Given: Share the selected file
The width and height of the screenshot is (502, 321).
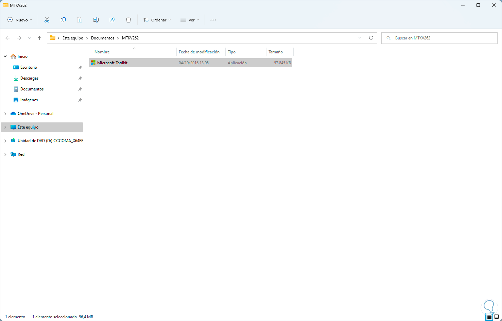Looking at the screenshot, I should click(x=112, y=20).
